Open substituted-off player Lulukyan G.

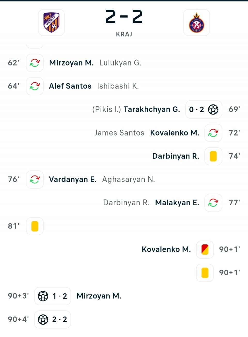point(120,63)
